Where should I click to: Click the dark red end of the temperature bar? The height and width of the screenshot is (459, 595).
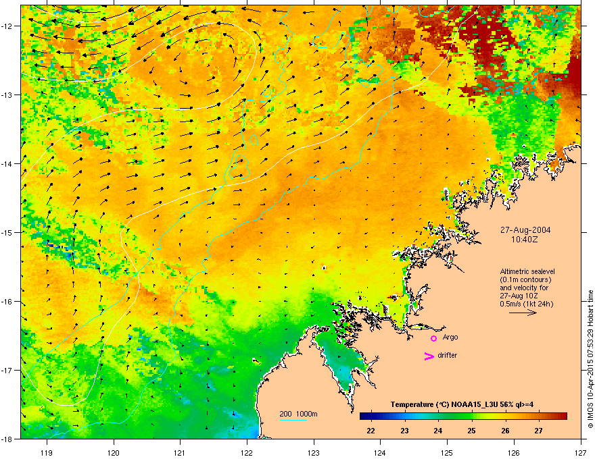[x=563, y=416]
